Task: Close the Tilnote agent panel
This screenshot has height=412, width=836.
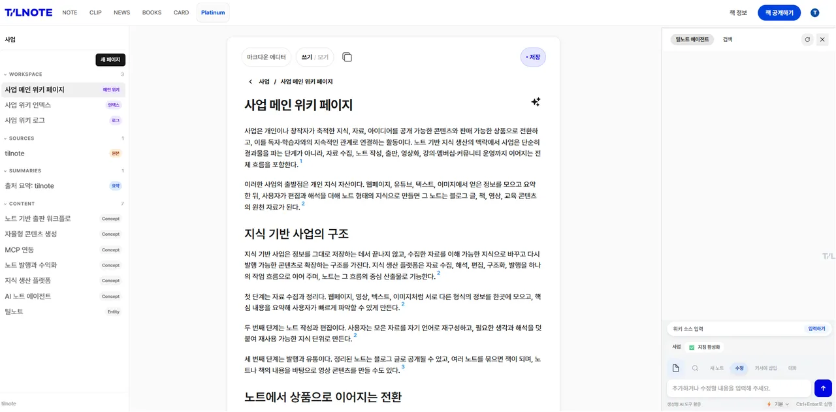Action: 822,39
